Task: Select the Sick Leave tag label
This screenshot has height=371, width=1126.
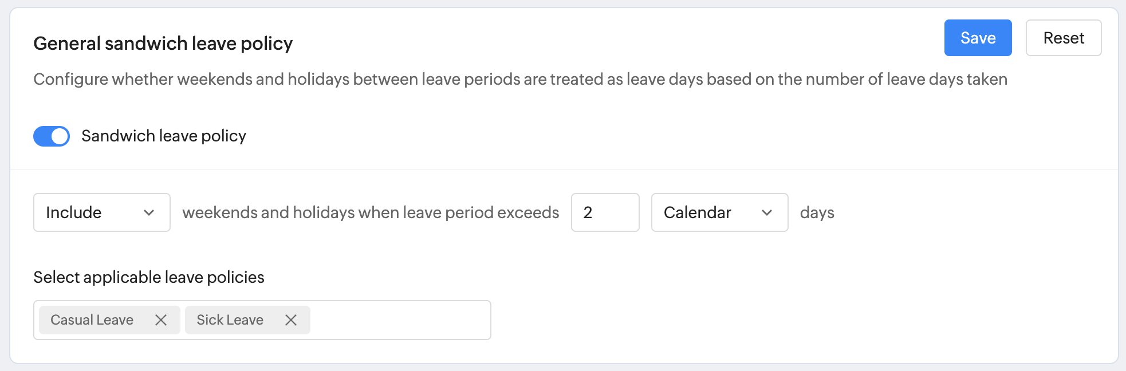Action: (230, 320)
